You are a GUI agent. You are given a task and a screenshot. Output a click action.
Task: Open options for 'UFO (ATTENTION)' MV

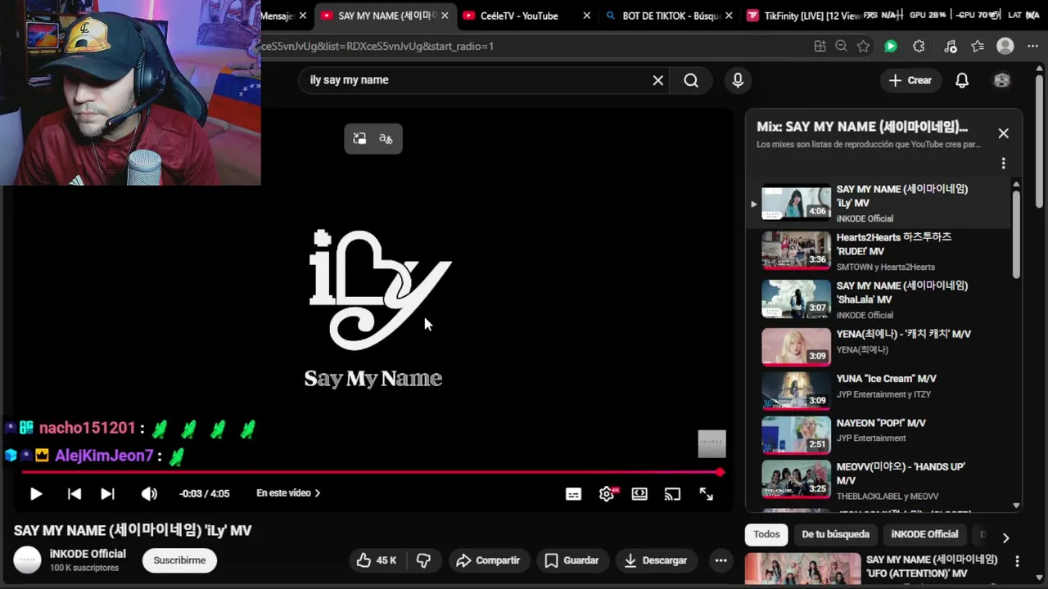coord(1017,561)
